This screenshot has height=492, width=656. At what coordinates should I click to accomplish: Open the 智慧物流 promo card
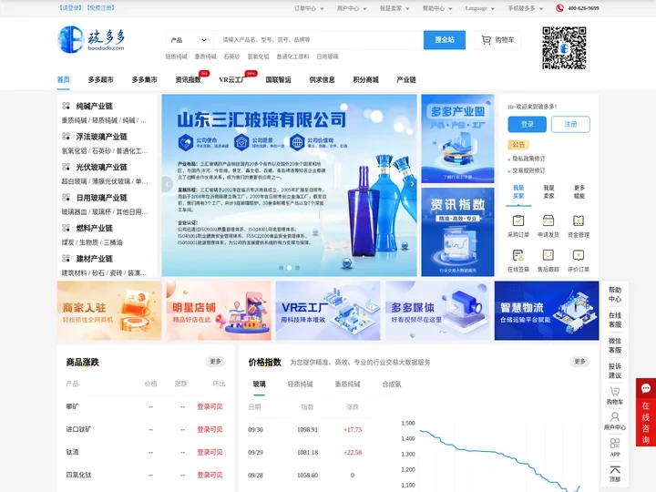pos(547,311)
